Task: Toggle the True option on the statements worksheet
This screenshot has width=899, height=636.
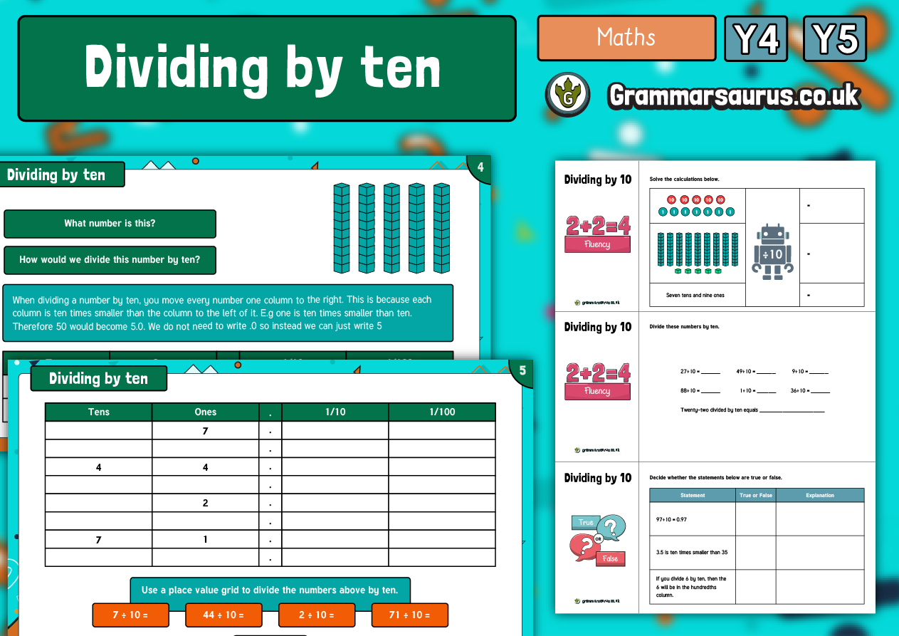Action: point(586,522)
